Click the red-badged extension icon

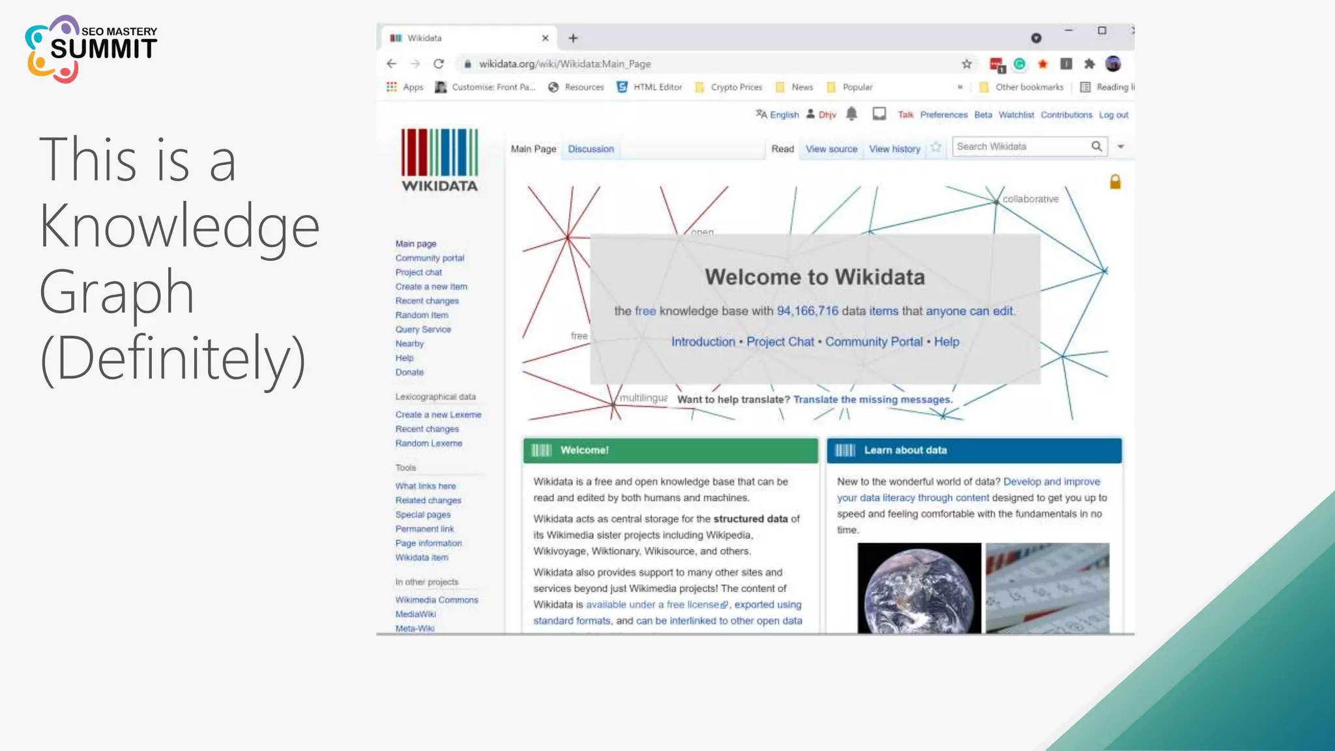pyautogui.click(x=997, y=65)
